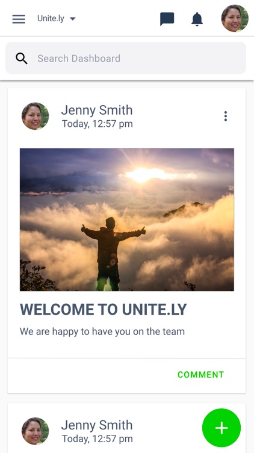Expand the Unite.ly workspace dropdown arrow
Viewport: 254px width, 453px height.
pos(73,19)
